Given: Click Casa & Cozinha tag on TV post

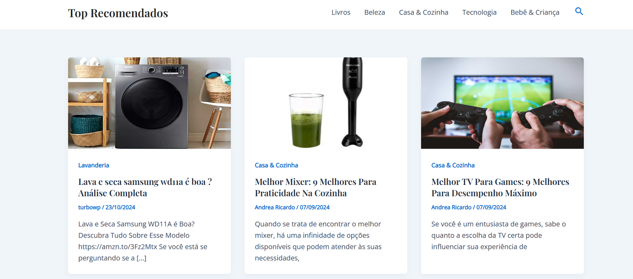Looking at the screenshot, I should pyautogui.click(x=453, y=165).
